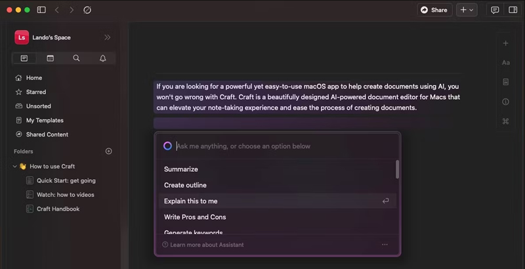Toggle the right sidebar panel icon
The height and width of the screenshot is (269, 525).
[x=513, y=10]
